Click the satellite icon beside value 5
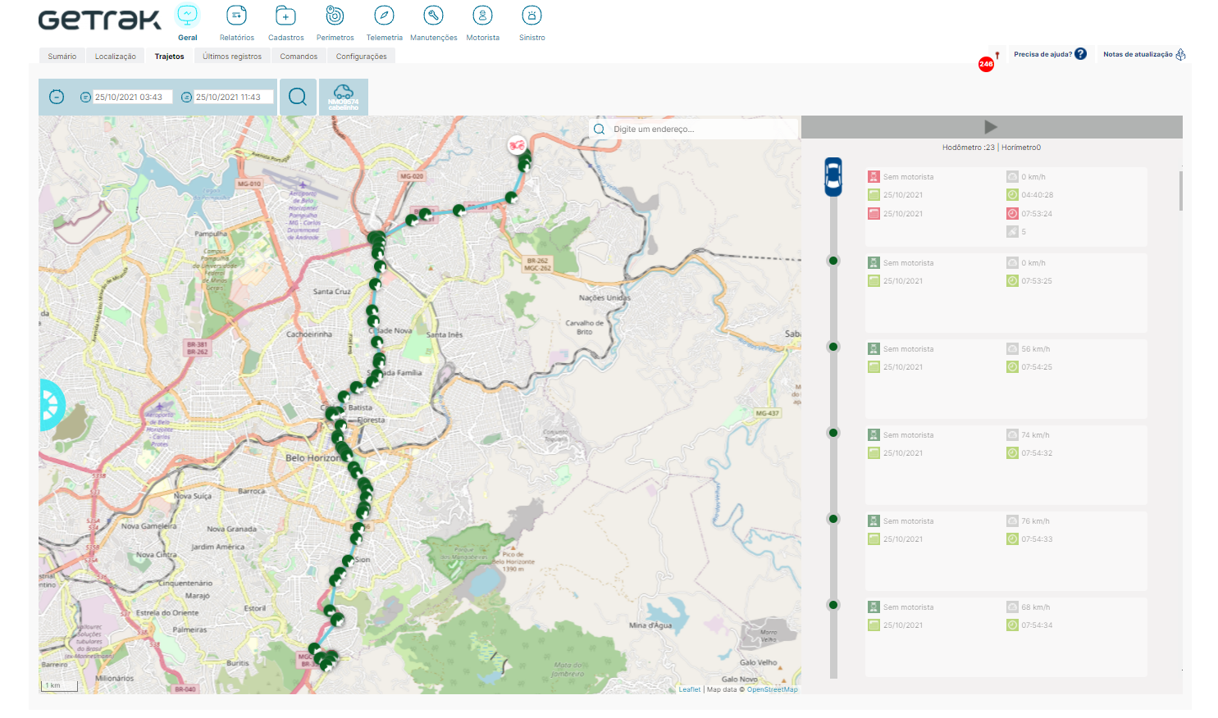Viewport: 1218px width, 718px height. (x=1012, y=232)
